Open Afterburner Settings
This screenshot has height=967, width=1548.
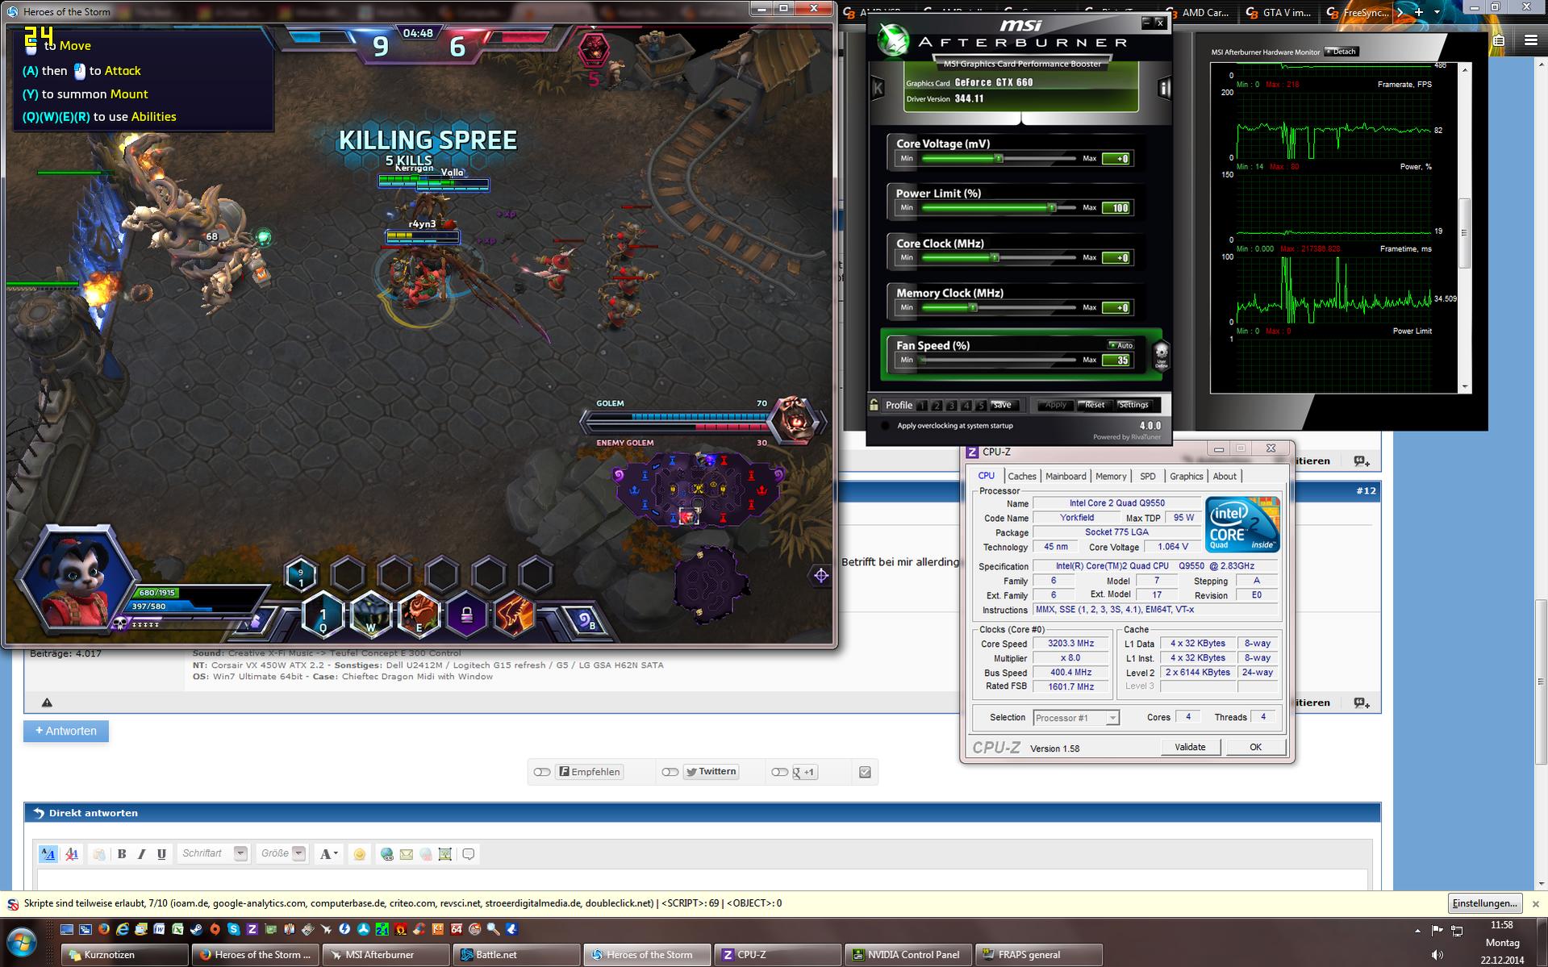1133,405
